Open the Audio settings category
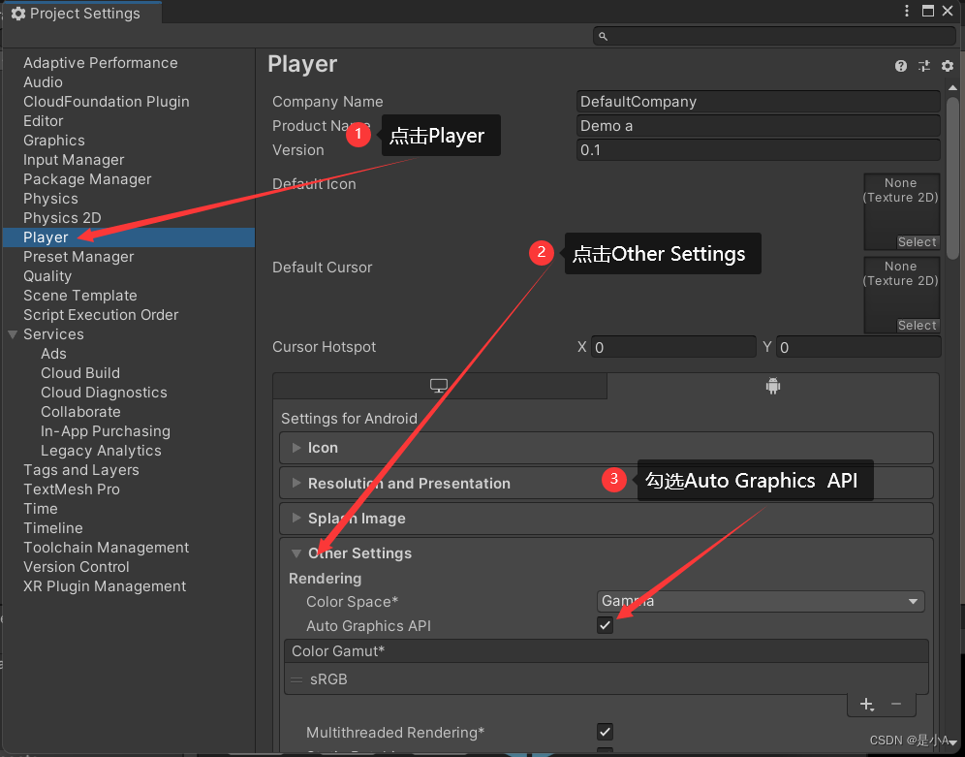965x757 pixels. [x=43, y=81]
